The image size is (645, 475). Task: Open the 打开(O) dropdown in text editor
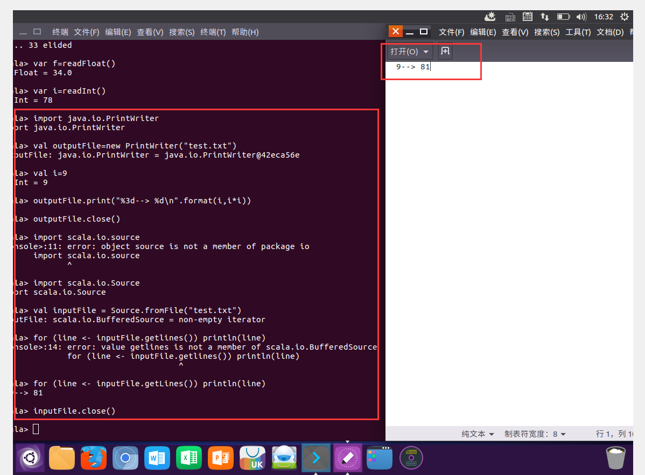click(x=409, y=51)
